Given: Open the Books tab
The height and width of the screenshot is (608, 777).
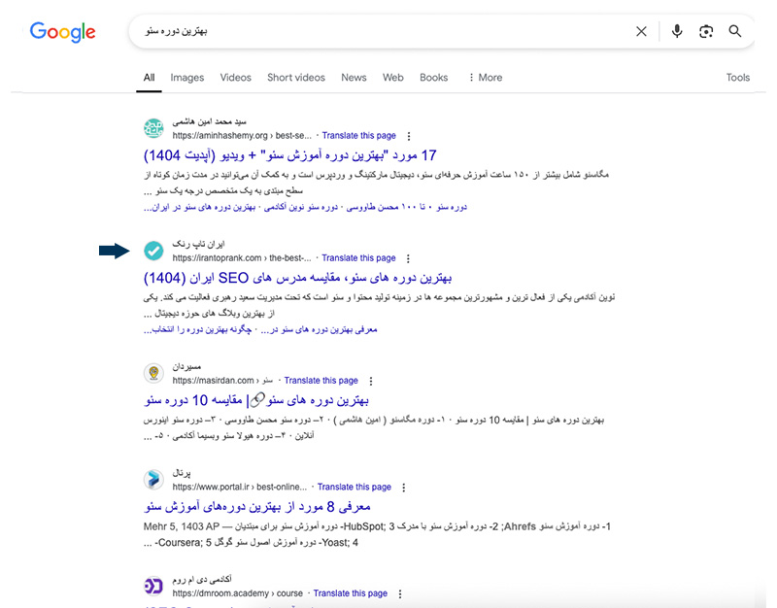Looking at the screenshot, I should click(433, 78).
